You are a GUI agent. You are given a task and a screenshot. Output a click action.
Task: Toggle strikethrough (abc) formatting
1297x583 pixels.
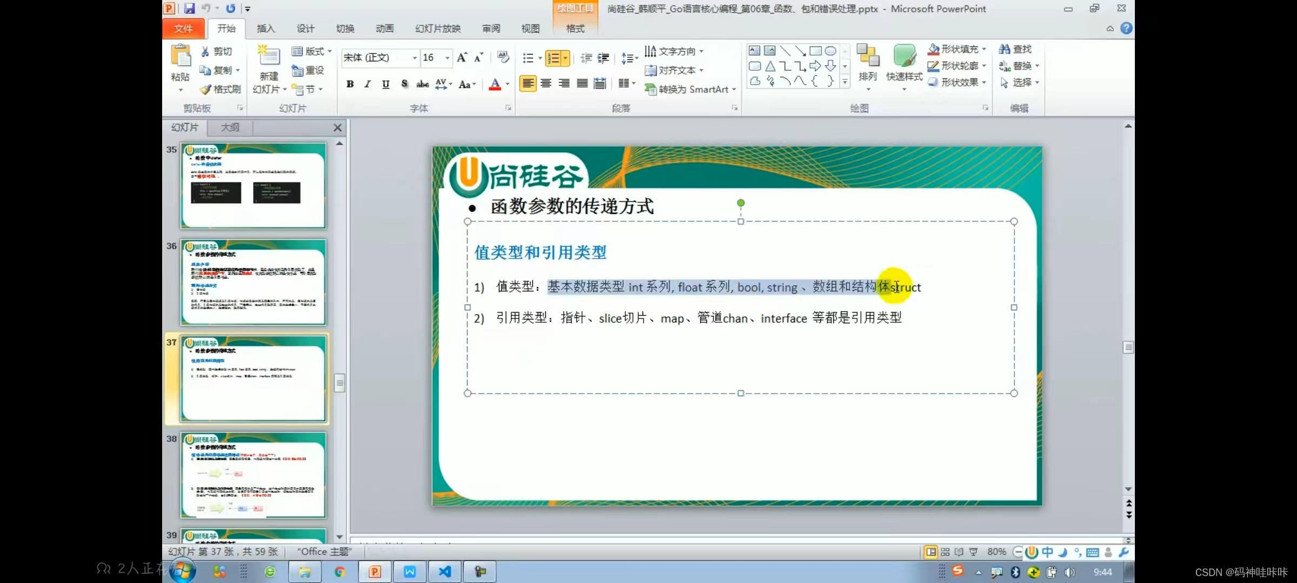(x=423, y=84)
